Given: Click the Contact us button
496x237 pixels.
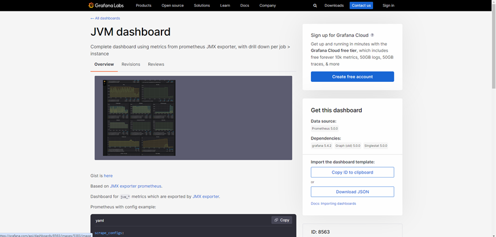Looking at the screenshot, I should click(361, 5).
